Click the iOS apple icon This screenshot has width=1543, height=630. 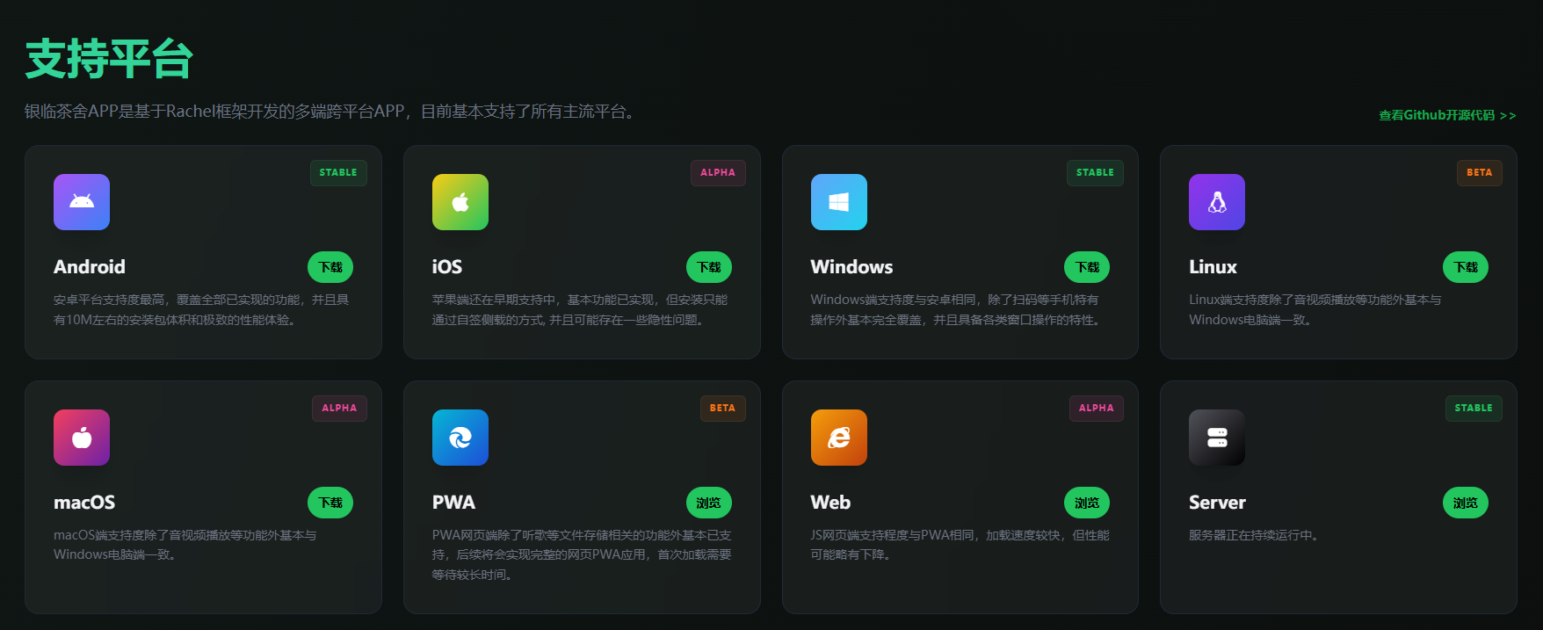460,202
